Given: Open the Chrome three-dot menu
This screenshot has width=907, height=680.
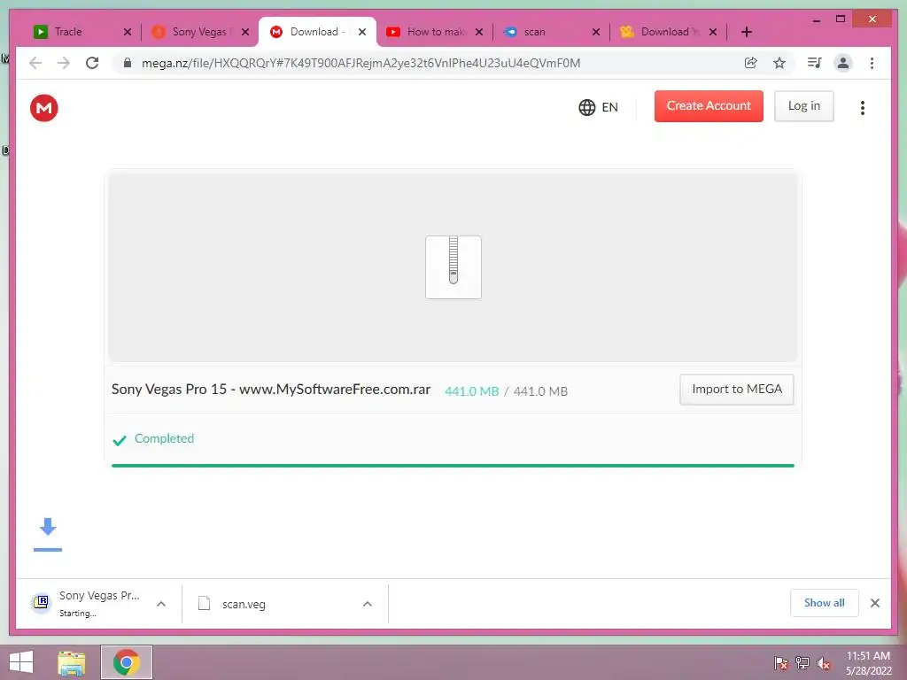Looking at the screenshot, I should [x=872, y=63].
